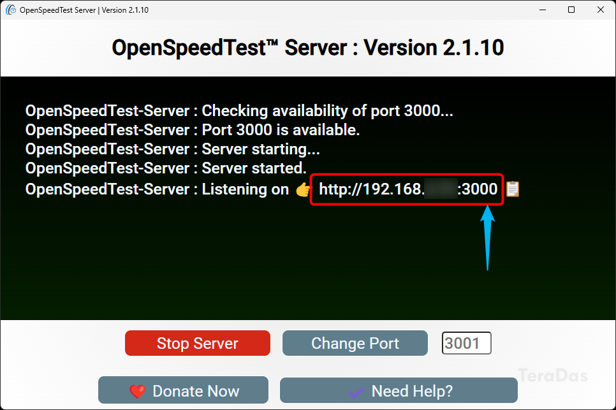Select the 'Port 3000 is available' log line

point(193,130)
